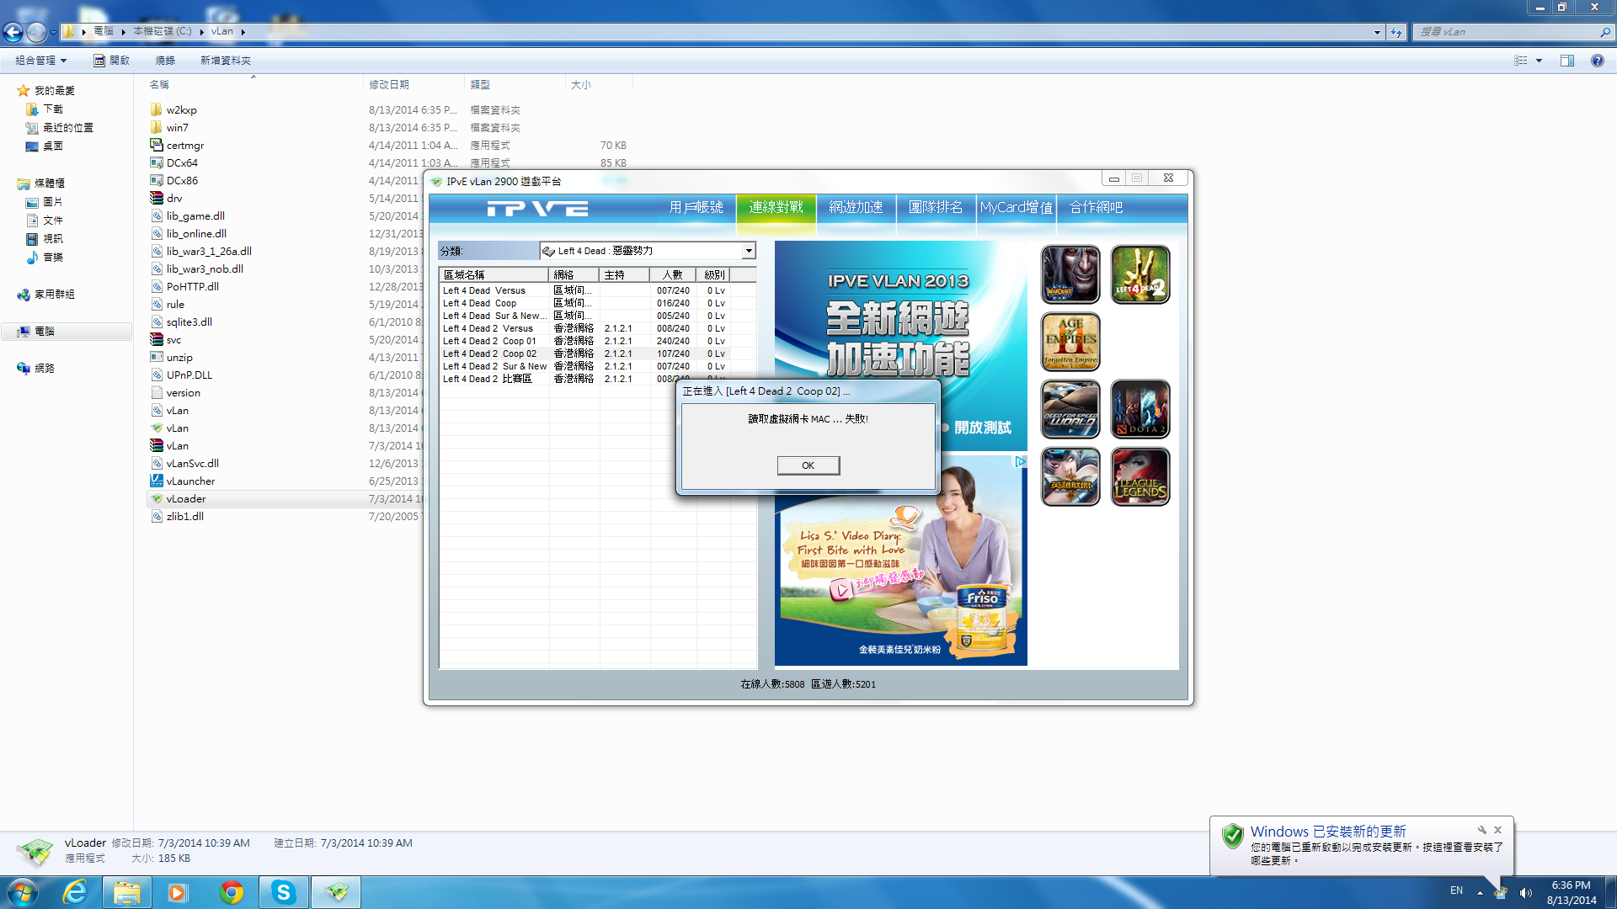Select the Dota 2 game icon
The width and height of the screenshot is (1617, 909).
tap(1139, 409)
